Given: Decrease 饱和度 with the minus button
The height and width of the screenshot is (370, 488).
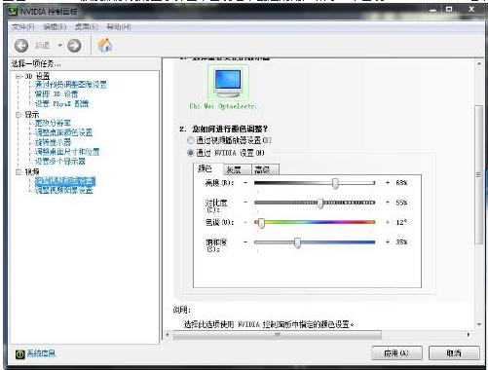Looking at the screenshot, I should click(245, 242).
